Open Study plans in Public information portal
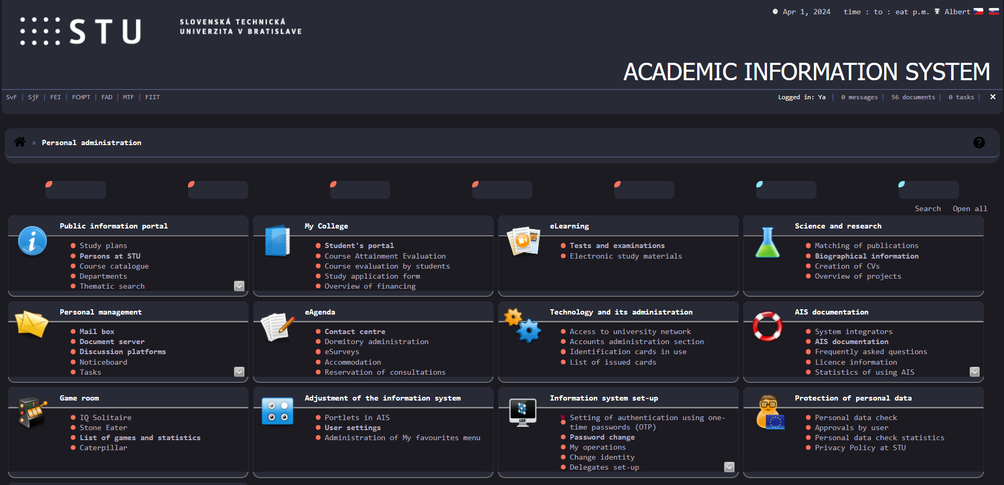The image size is (1004, 485). (103, 245)
